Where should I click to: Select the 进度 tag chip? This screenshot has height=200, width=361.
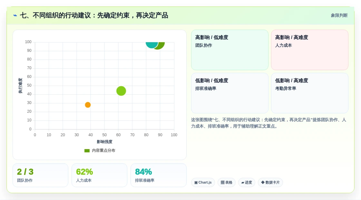[247, 183]
